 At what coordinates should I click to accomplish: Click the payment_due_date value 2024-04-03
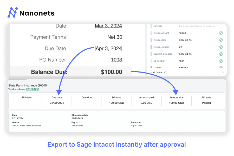(x=185, y=54)
